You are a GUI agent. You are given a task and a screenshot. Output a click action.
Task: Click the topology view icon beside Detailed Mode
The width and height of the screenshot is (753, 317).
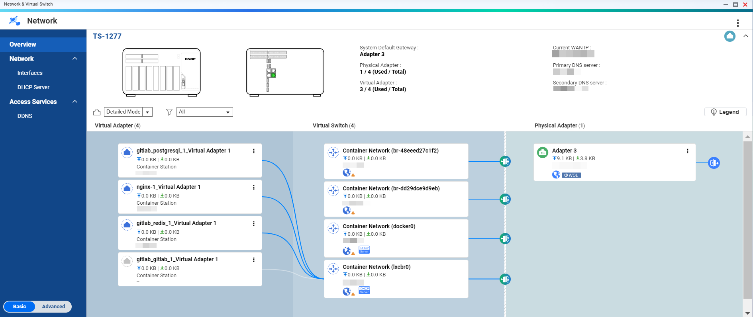point(97,112)
